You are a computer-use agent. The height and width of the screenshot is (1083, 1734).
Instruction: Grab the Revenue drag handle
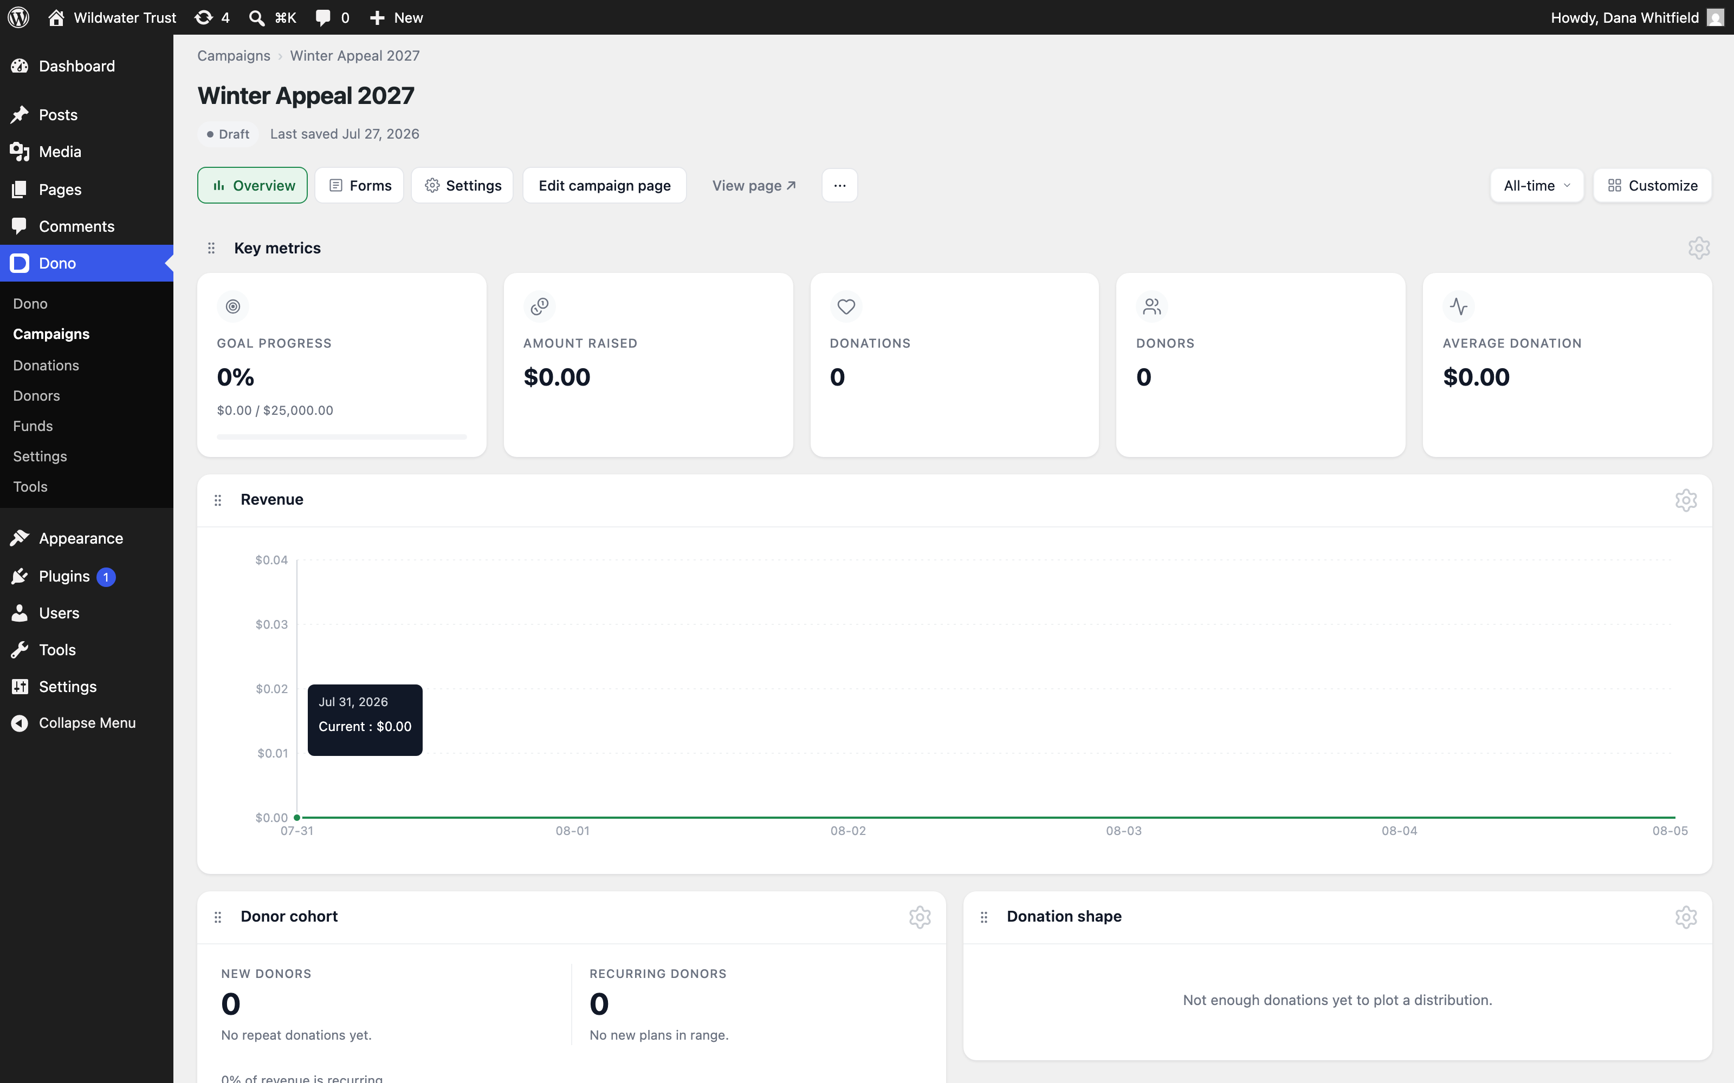[218, 500]
